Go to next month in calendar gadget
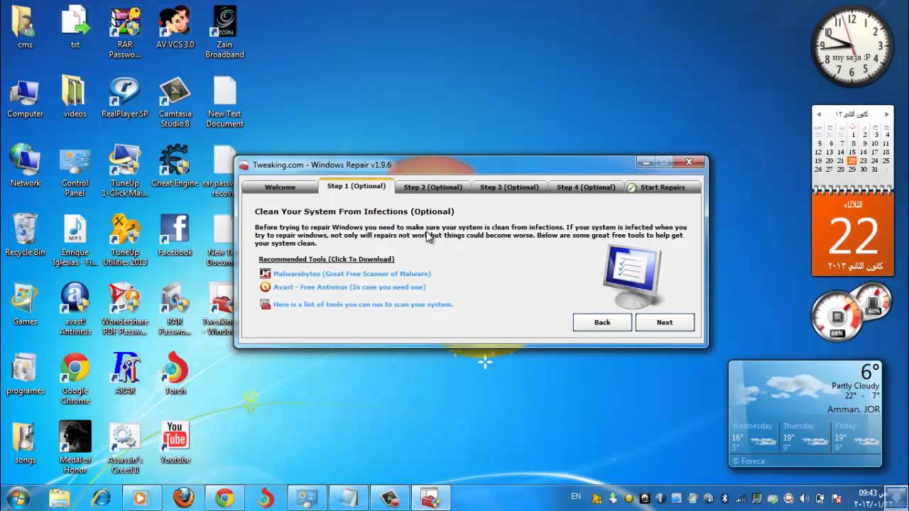The height and width of the screenshot is (511, 909). tap(886, 114)
